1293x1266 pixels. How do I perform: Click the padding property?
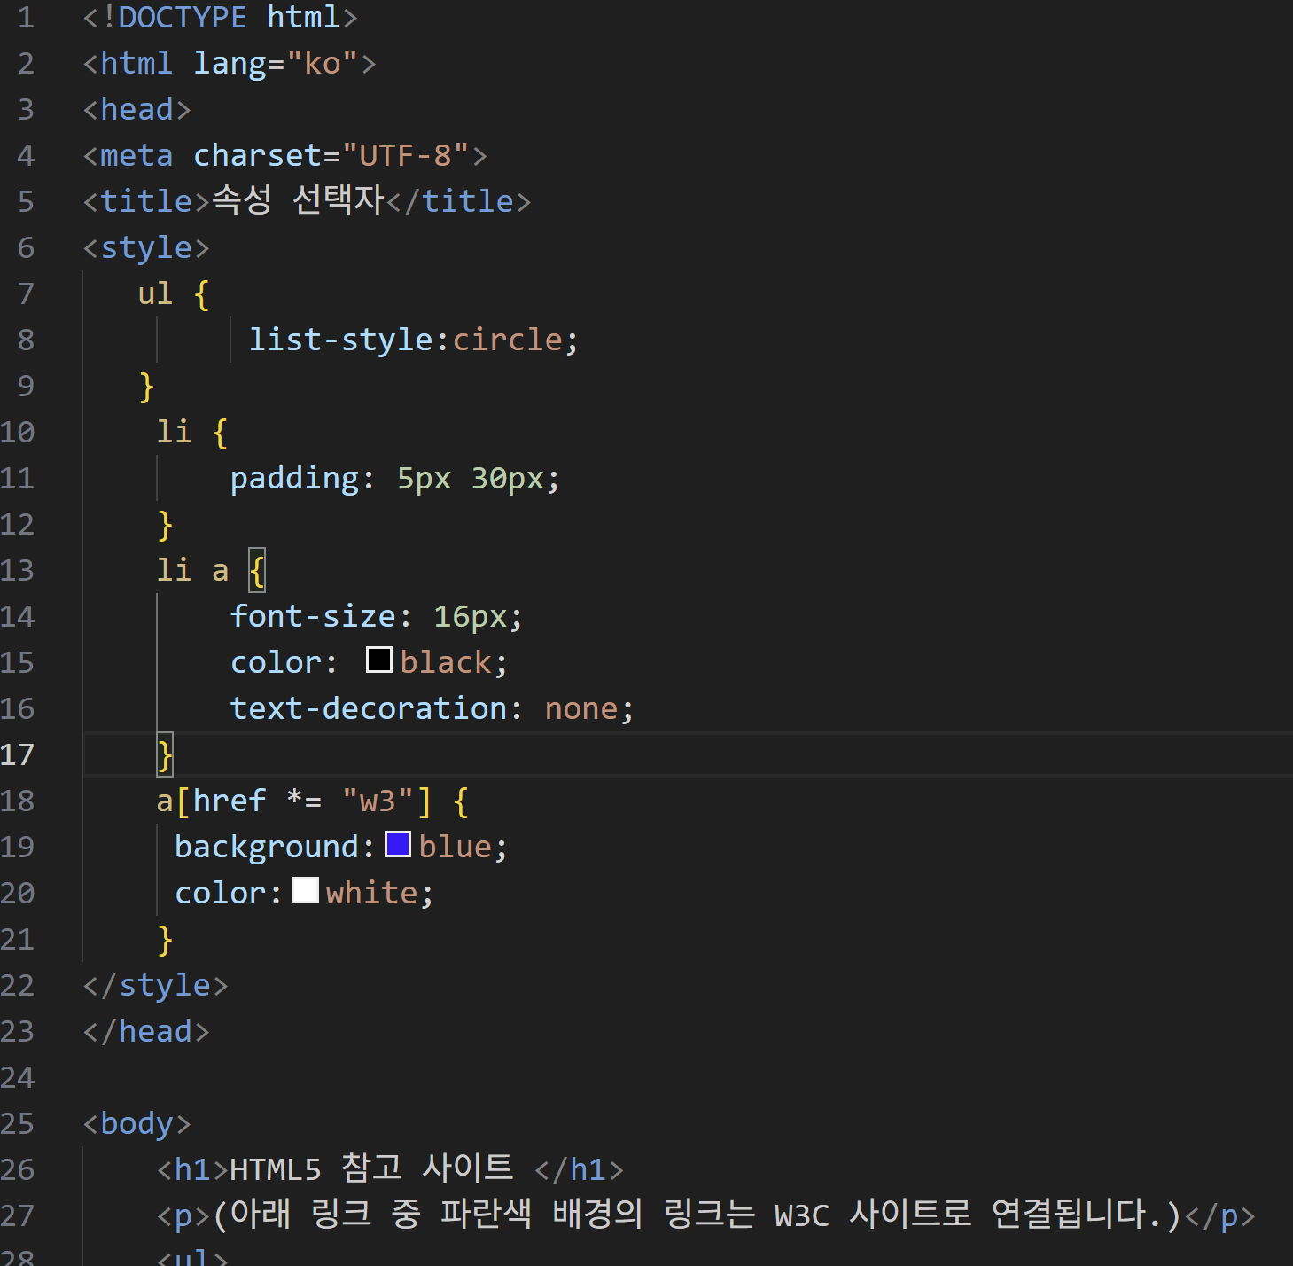295,478
